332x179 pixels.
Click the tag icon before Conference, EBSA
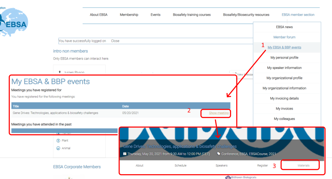point(219,154)
